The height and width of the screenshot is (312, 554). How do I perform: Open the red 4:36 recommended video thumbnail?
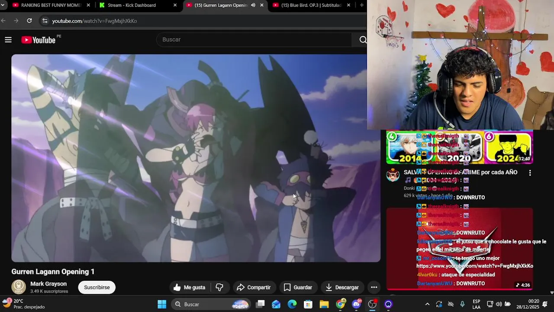point(459,249)
